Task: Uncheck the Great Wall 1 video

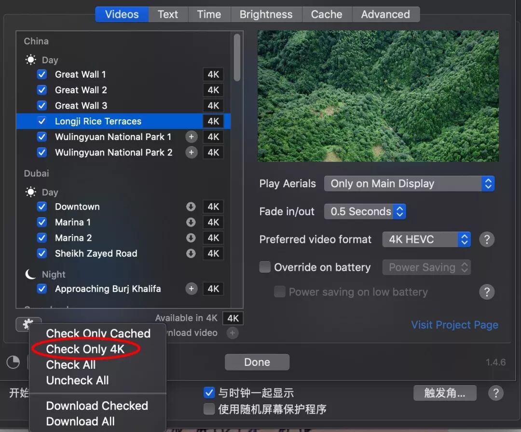Action: pyautogui.click(x=41, y=74)
